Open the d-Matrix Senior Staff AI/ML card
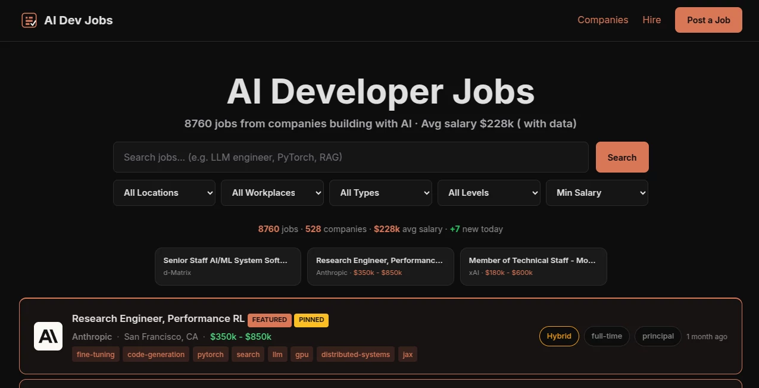Viewport: 759px width, 388px height. [x=228, y=267]
